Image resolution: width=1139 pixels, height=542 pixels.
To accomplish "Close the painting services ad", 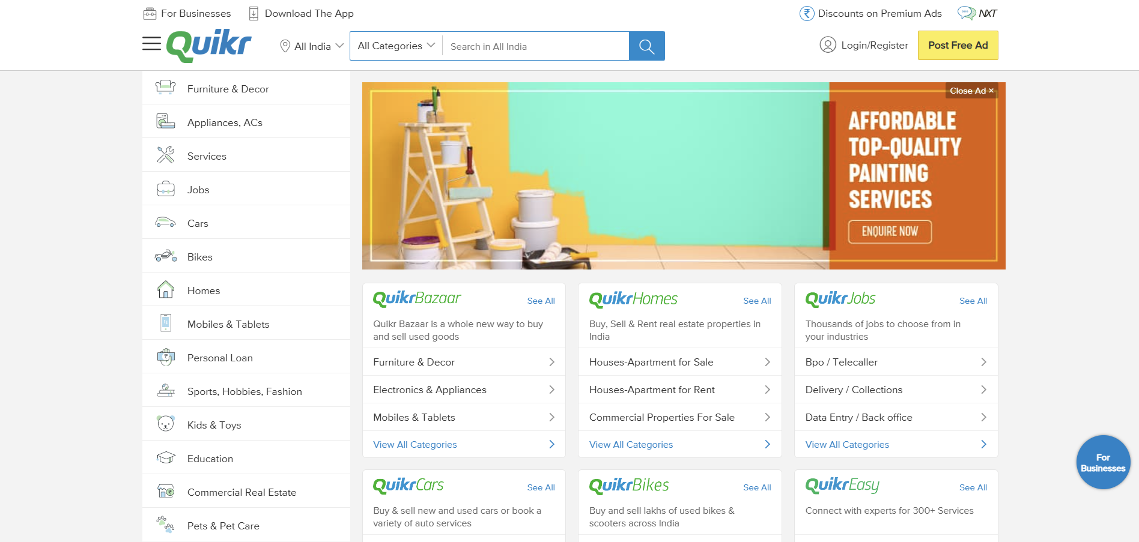I will 971,91.
